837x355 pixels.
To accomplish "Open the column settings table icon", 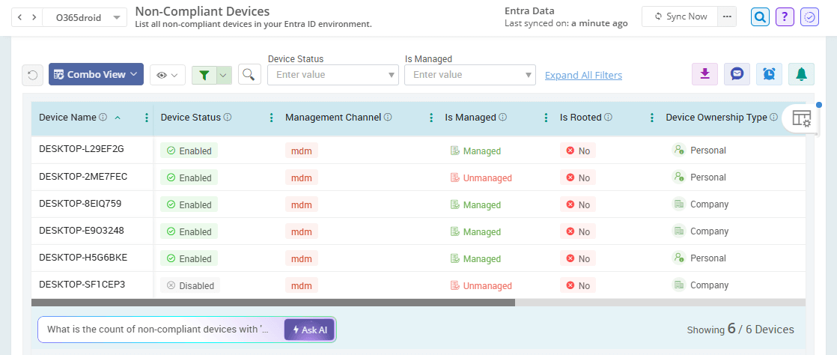I will [x=801, y=118].
